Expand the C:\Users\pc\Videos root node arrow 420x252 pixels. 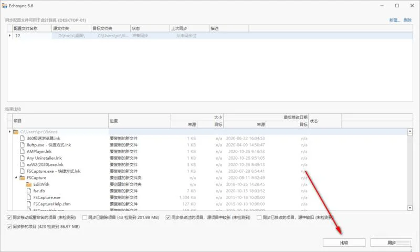coord(9,132)
